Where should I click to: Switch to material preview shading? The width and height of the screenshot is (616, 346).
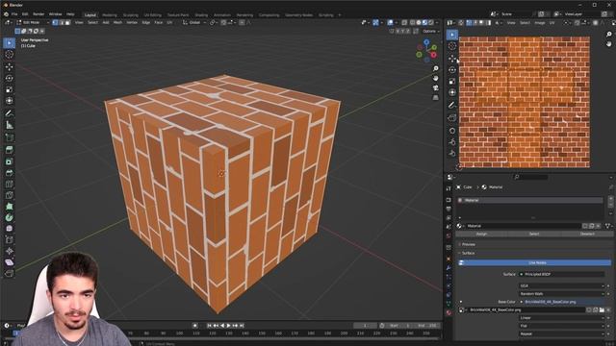(424, 23)
